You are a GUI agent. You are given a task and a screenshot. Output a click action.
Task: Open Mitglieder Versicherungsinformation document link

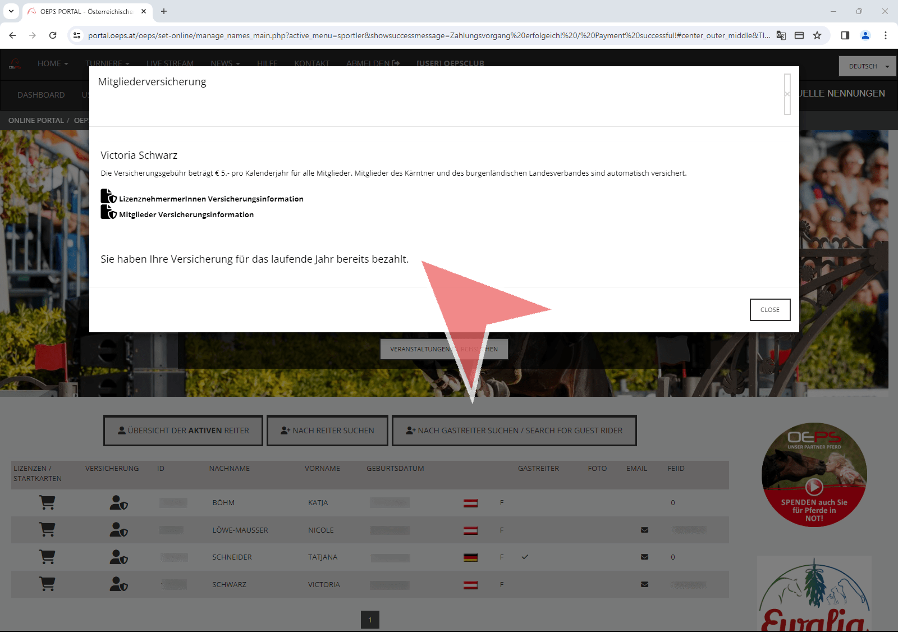[x=186, y=214]
